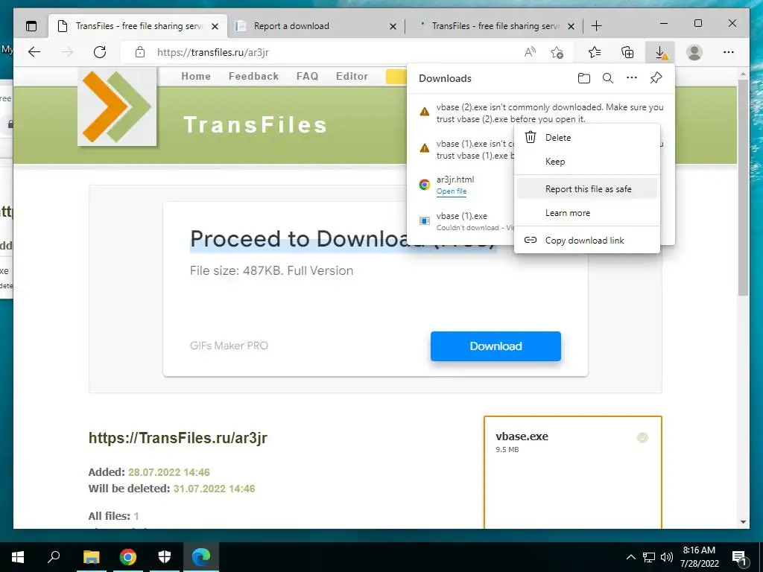
Task: Open the Windows Start menu
Action: click(x=18, y=557)
